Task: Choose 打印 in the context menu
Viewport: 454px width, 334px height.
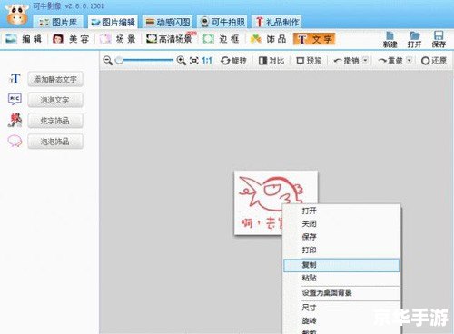Action: (x=341, y=250)
